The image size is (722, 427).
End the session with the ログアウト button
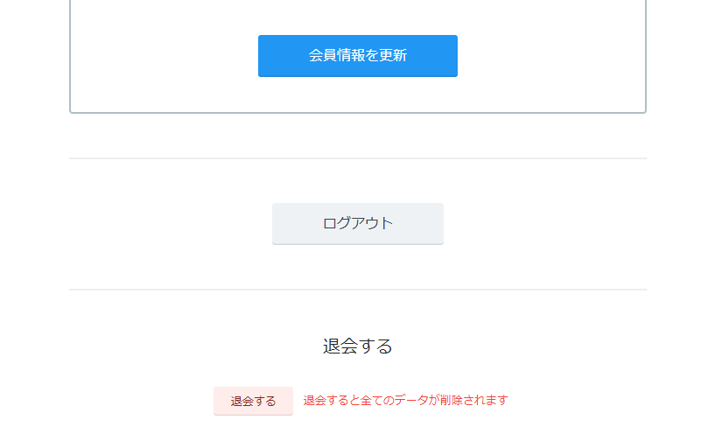click(357, 223)
